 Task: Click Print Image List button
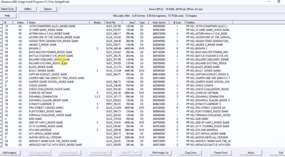tap(160, 153)
